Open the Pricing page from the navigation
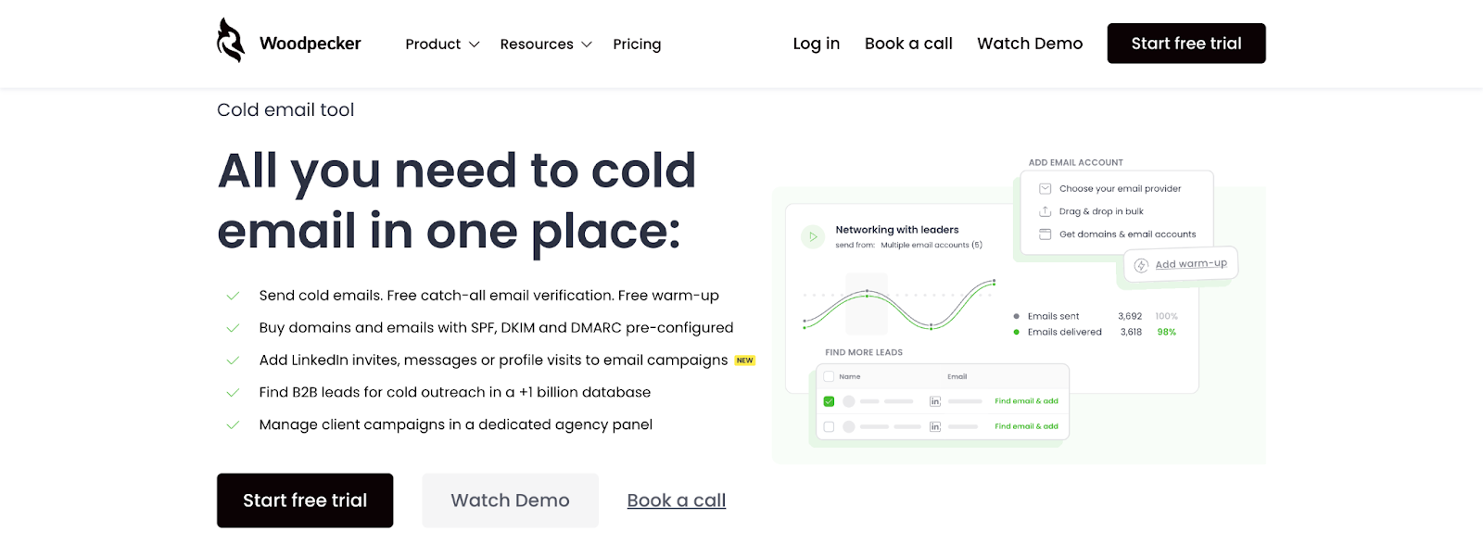This screenshot has width=1483, height=544. click(637, 44)
